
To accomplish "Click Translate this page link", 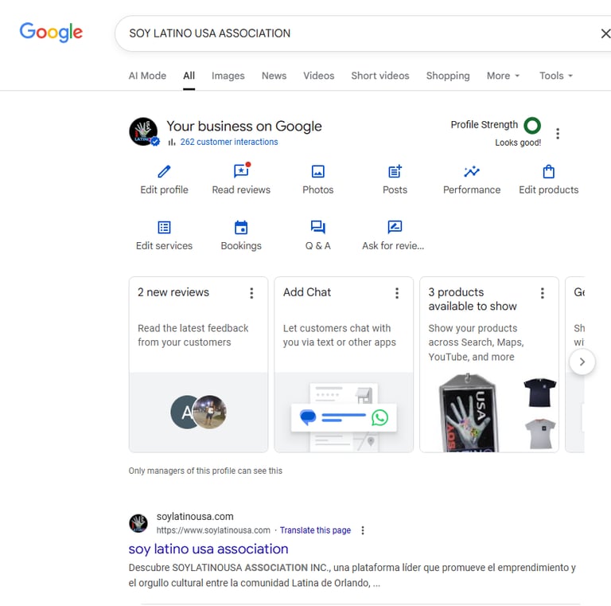I will click(x=315, y=530).
